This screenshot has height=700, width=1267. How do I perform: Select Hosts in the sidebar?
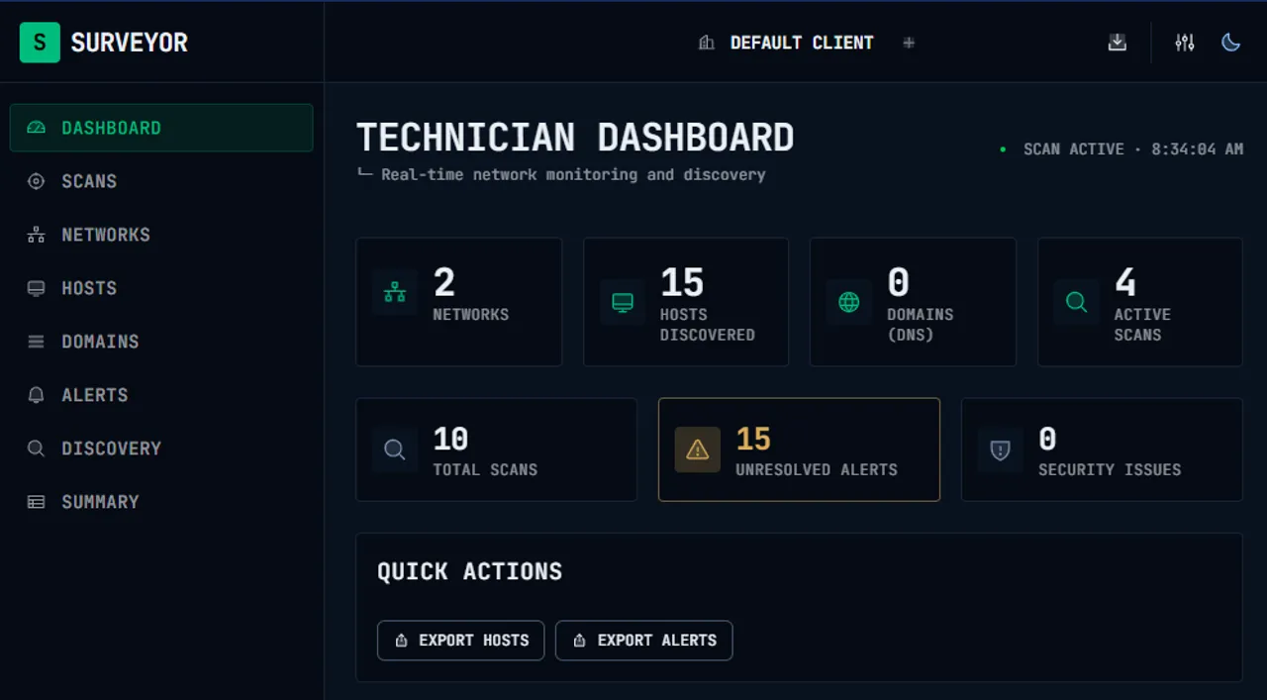(89, 288)
